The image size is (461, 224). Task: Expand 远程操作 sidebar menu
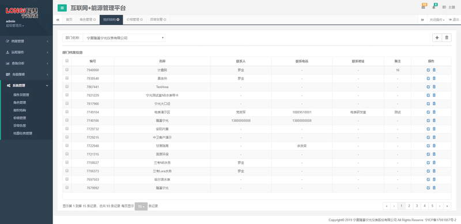[27, 52]
